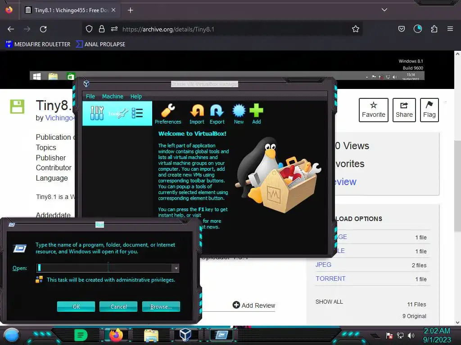Viewport: 461px width, 345px height.
Task: Click the network tray icon
Action: coord(400,335)
